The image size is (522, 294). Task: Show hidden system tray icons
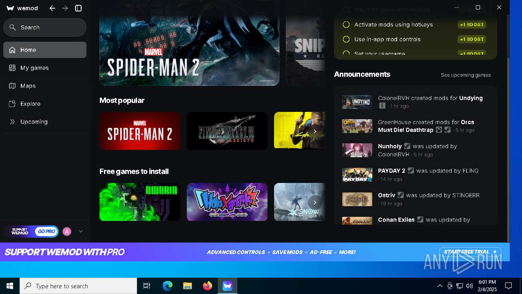point(440,286)
